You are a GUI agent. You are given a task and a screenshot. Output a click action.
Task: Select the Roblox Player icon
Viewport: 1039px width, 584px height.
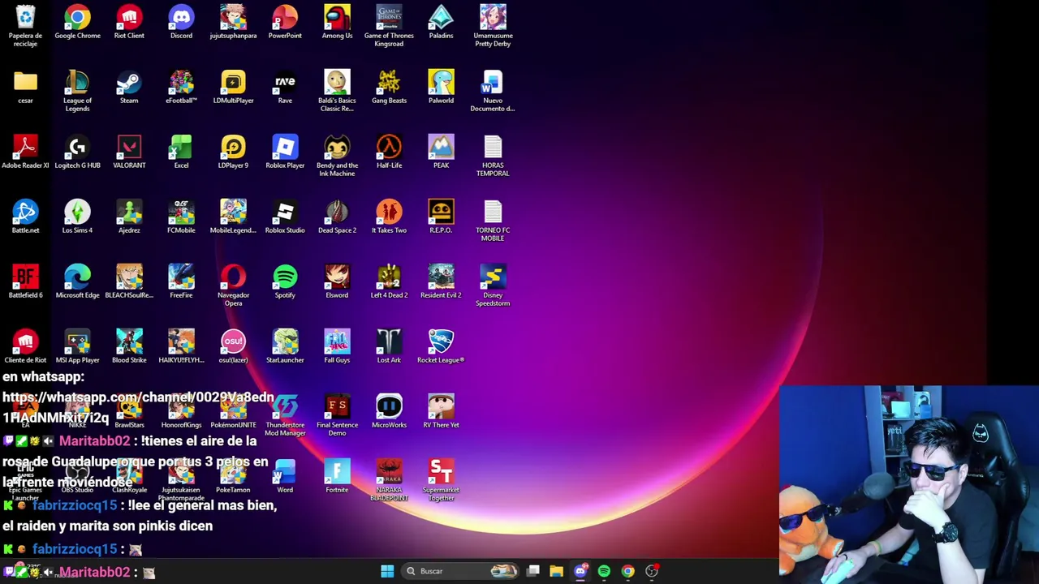click(x=285, y=152)
